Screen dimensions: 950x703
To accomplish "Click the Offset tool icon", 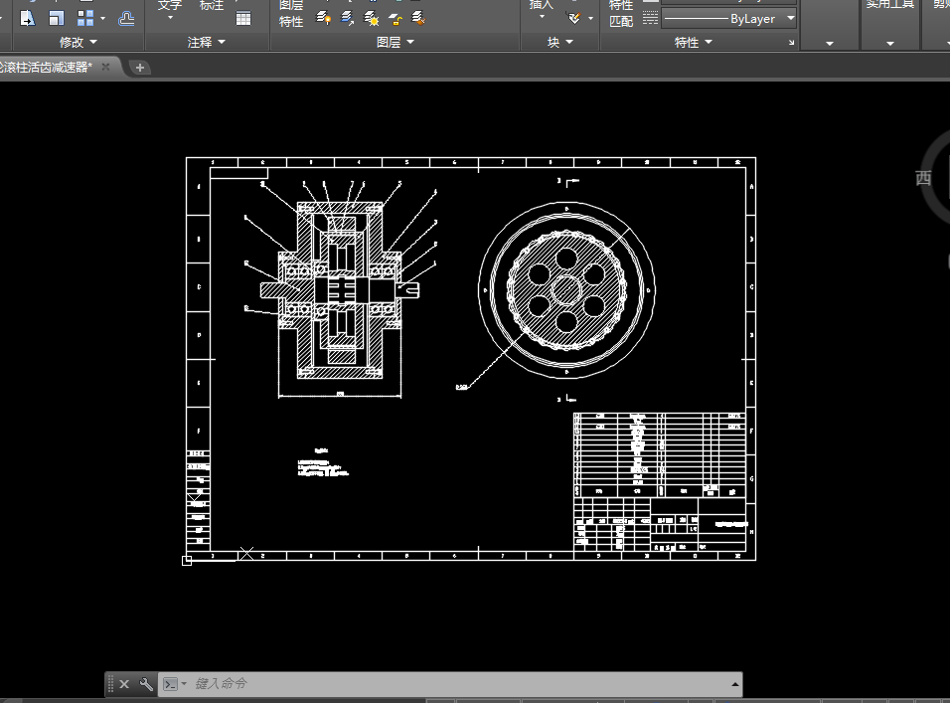I will pyautogui.click(x=126, y=19).
